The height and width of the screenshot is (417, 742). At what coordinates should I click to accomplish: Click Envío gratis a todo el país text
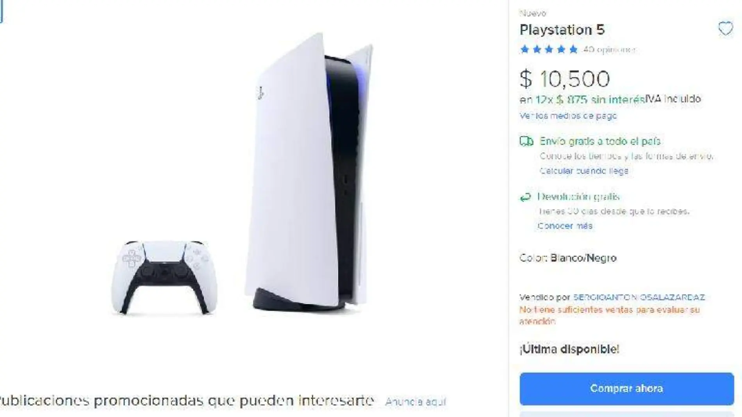[600, 141]
